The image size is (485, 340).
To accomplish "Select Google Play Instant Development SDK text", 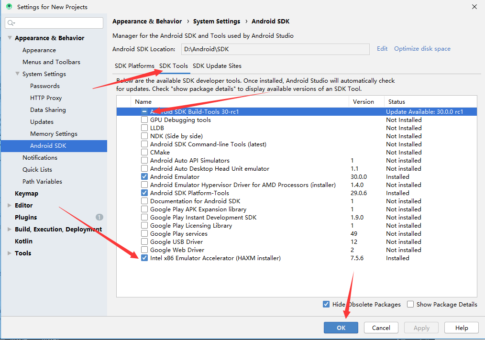I will 203,218.
